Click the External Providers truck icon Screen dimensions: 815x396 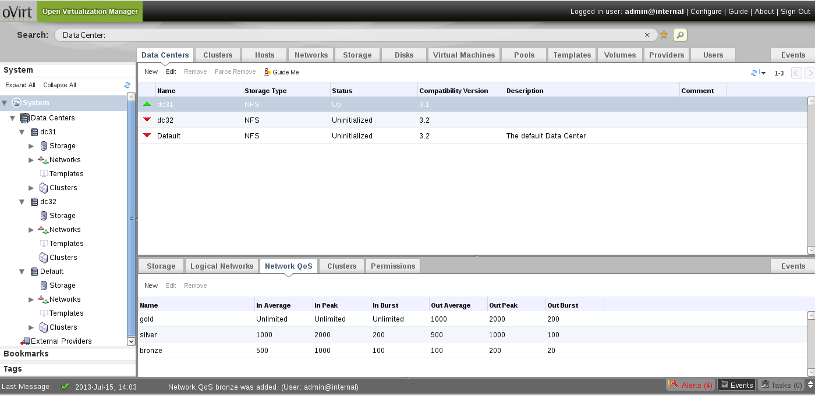point(24,341)
